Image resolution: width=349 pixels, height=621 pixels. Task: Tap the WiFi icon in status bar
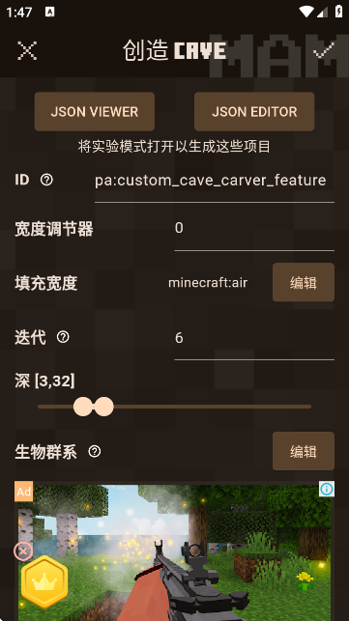tap(306, 12)
